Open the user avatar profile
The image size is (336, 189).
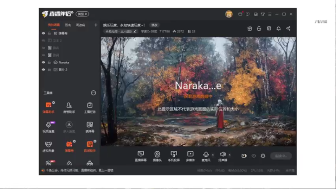click(229, 14)
